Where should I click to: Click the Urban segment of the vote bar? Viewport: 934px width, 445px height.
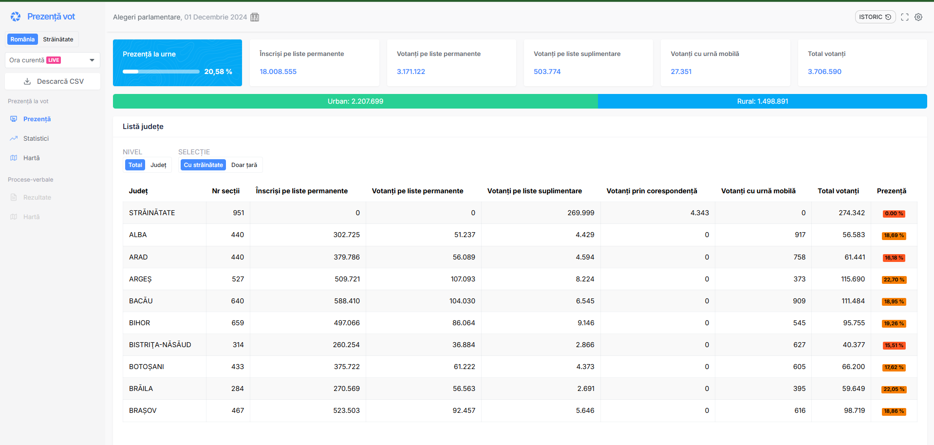355,101
